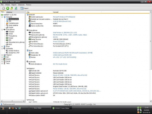Select the Procesor tree item
152x114 pixels.
click(11, 32)
